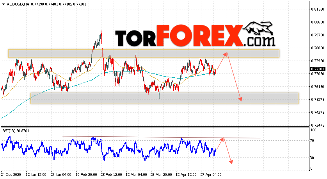Click the RSI scale value 70
Screen dimensions: 327x179
(x=312, y=141)
